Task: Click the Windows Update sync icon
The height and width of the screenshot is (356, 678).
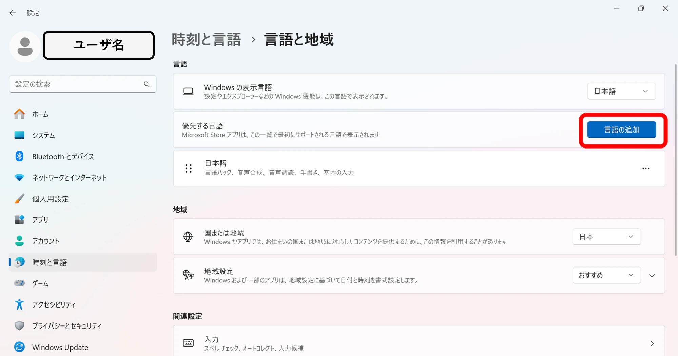Action: [19, 347]
